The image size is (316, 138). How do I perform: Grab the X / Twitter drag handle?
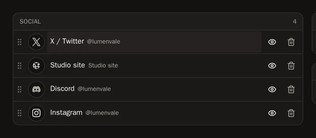click(19, 42)
